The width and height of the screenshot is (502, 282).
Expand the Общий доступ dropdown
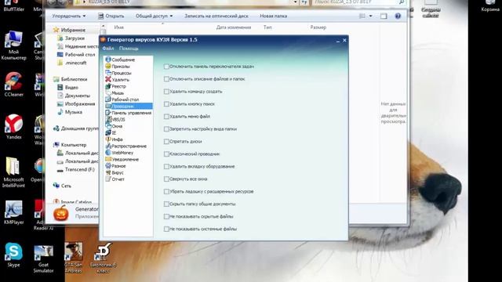pos(154,16)
